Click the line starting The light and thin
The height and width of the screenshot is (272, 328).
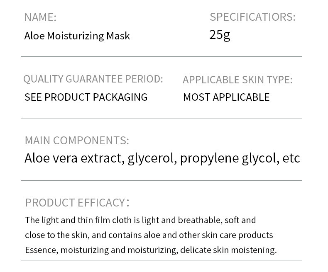point(140,220)
